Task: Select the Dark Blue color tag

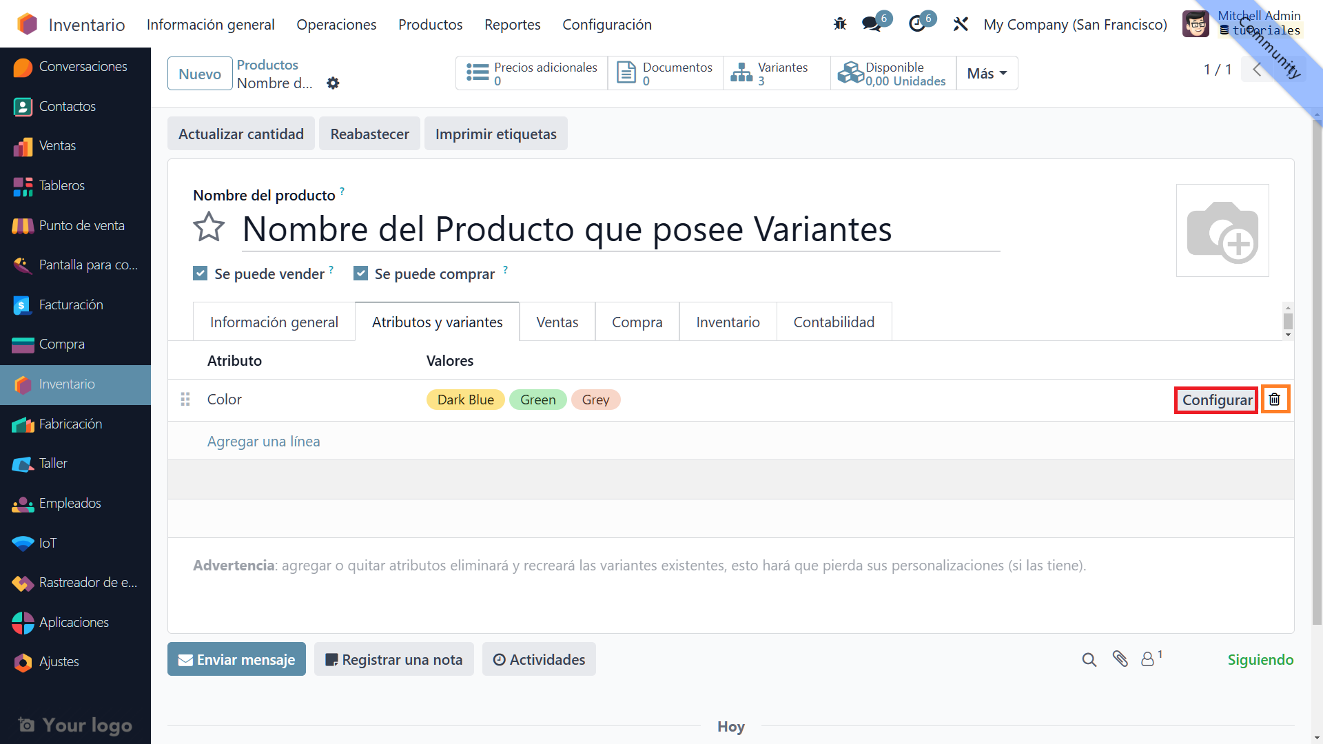Action: pyautogui.click(x=465, y=400)
